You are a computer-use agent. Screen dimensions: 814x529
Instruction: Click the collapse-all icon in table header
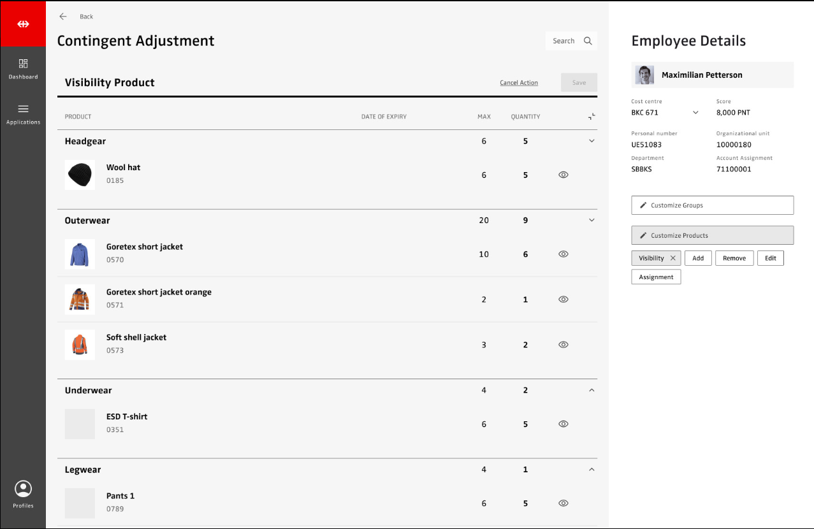click(592, 117)
